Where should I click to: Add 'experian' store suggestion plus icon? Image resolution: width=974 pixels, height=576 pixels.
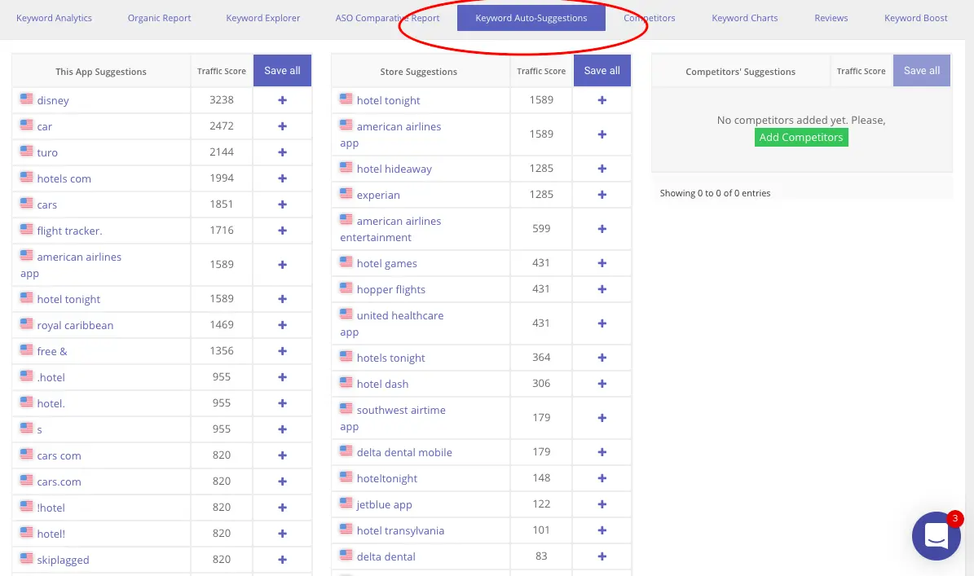pos(602,194)
